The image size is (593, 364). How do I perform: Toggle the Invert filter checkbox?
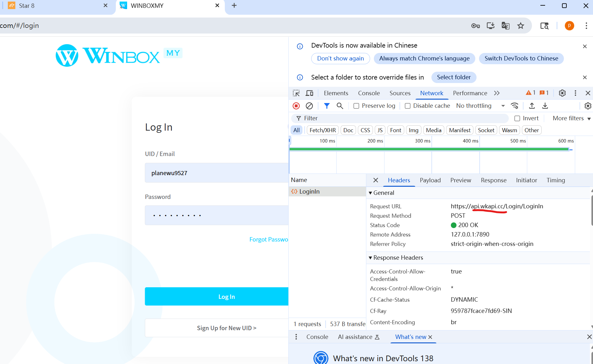tap(517, 118)
